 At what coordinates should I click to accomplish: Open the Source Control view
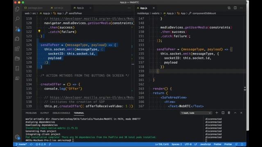click(17, 29)
